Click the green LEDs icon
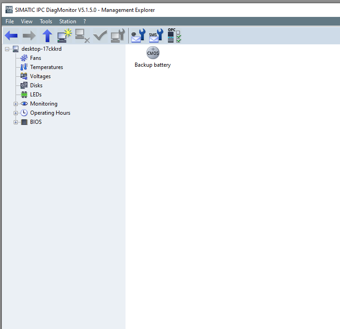 click(x=24, y=95)
